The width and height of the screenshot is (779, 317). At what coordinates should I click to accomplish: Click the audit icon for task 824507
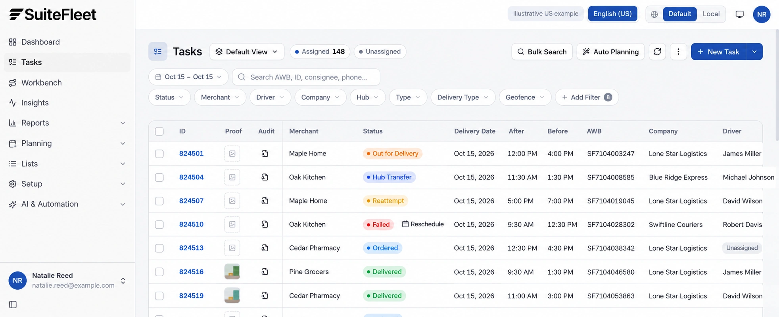[x=265, y=201]
